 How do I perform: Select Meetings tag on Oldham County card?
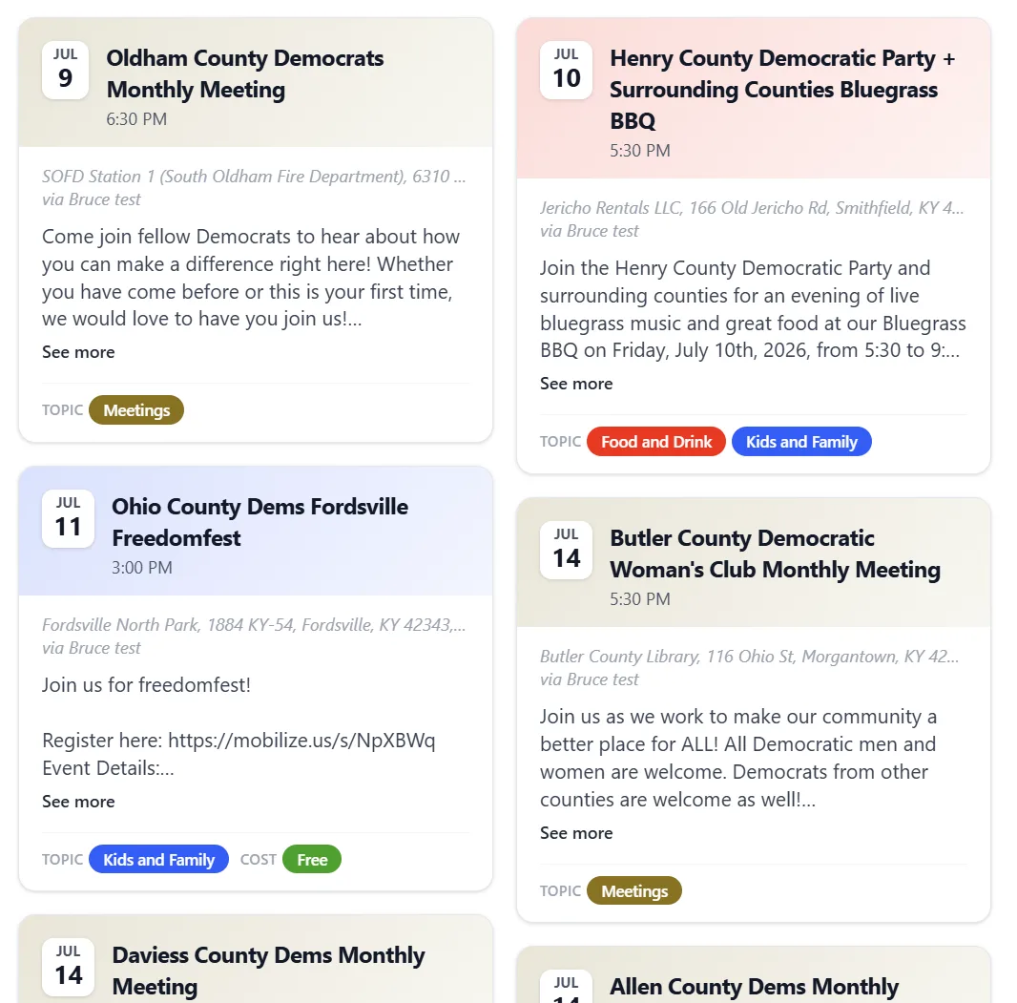(136, 410)
